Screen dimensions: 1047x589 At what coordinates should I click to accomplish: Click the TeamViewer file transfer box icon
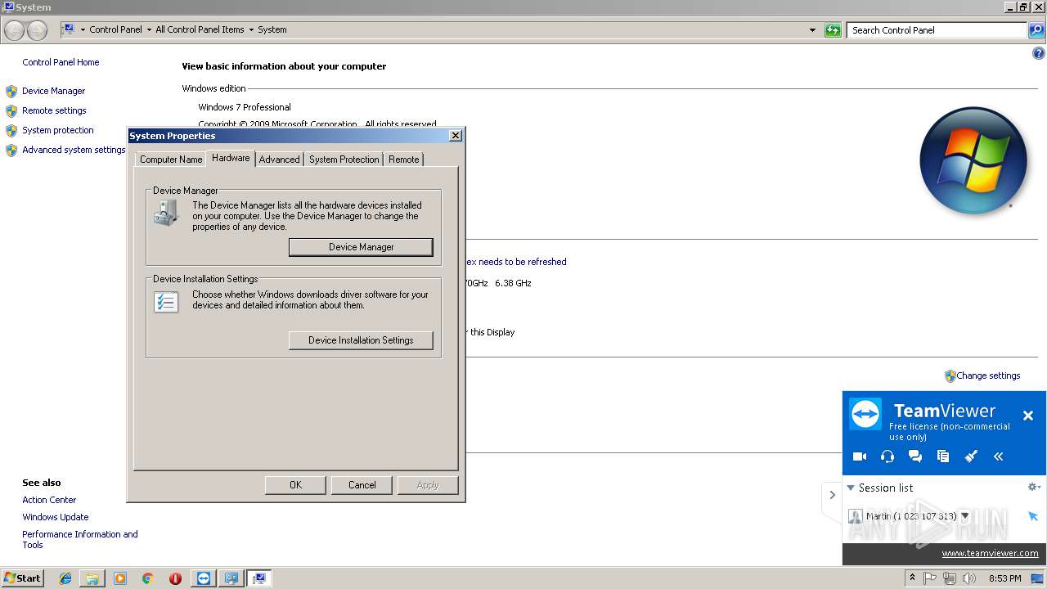(x=943, y=456)
